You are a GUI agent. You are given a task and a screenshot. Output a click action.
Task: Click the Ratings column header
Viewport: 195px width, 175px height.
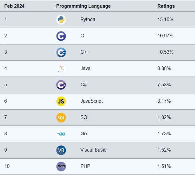pos(166,6)
